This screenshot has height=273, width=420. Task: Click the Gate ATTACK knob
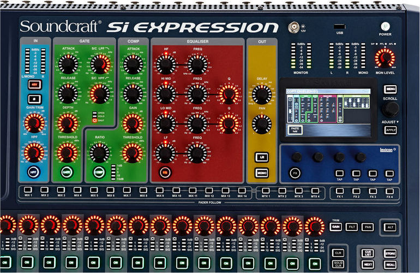click(68, 64)
